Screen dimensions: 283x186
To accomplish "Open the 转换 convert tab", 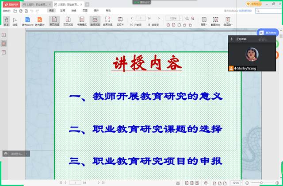I will (73, 10).
